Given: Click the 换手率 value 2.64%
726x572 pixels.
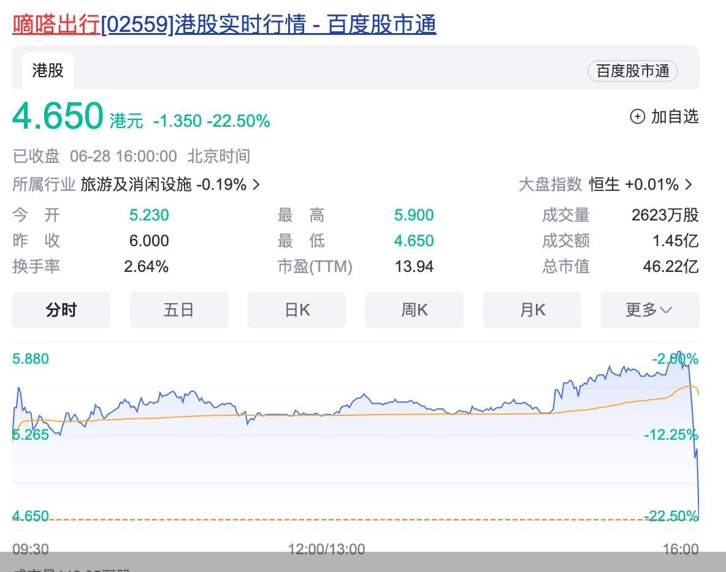Looking at the screenshot, I should tap(146, 267).
